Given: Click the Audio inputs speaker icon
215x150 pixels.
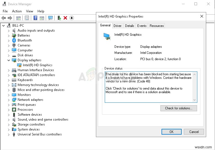Looking at the screenshot, I should pos(14,30).
